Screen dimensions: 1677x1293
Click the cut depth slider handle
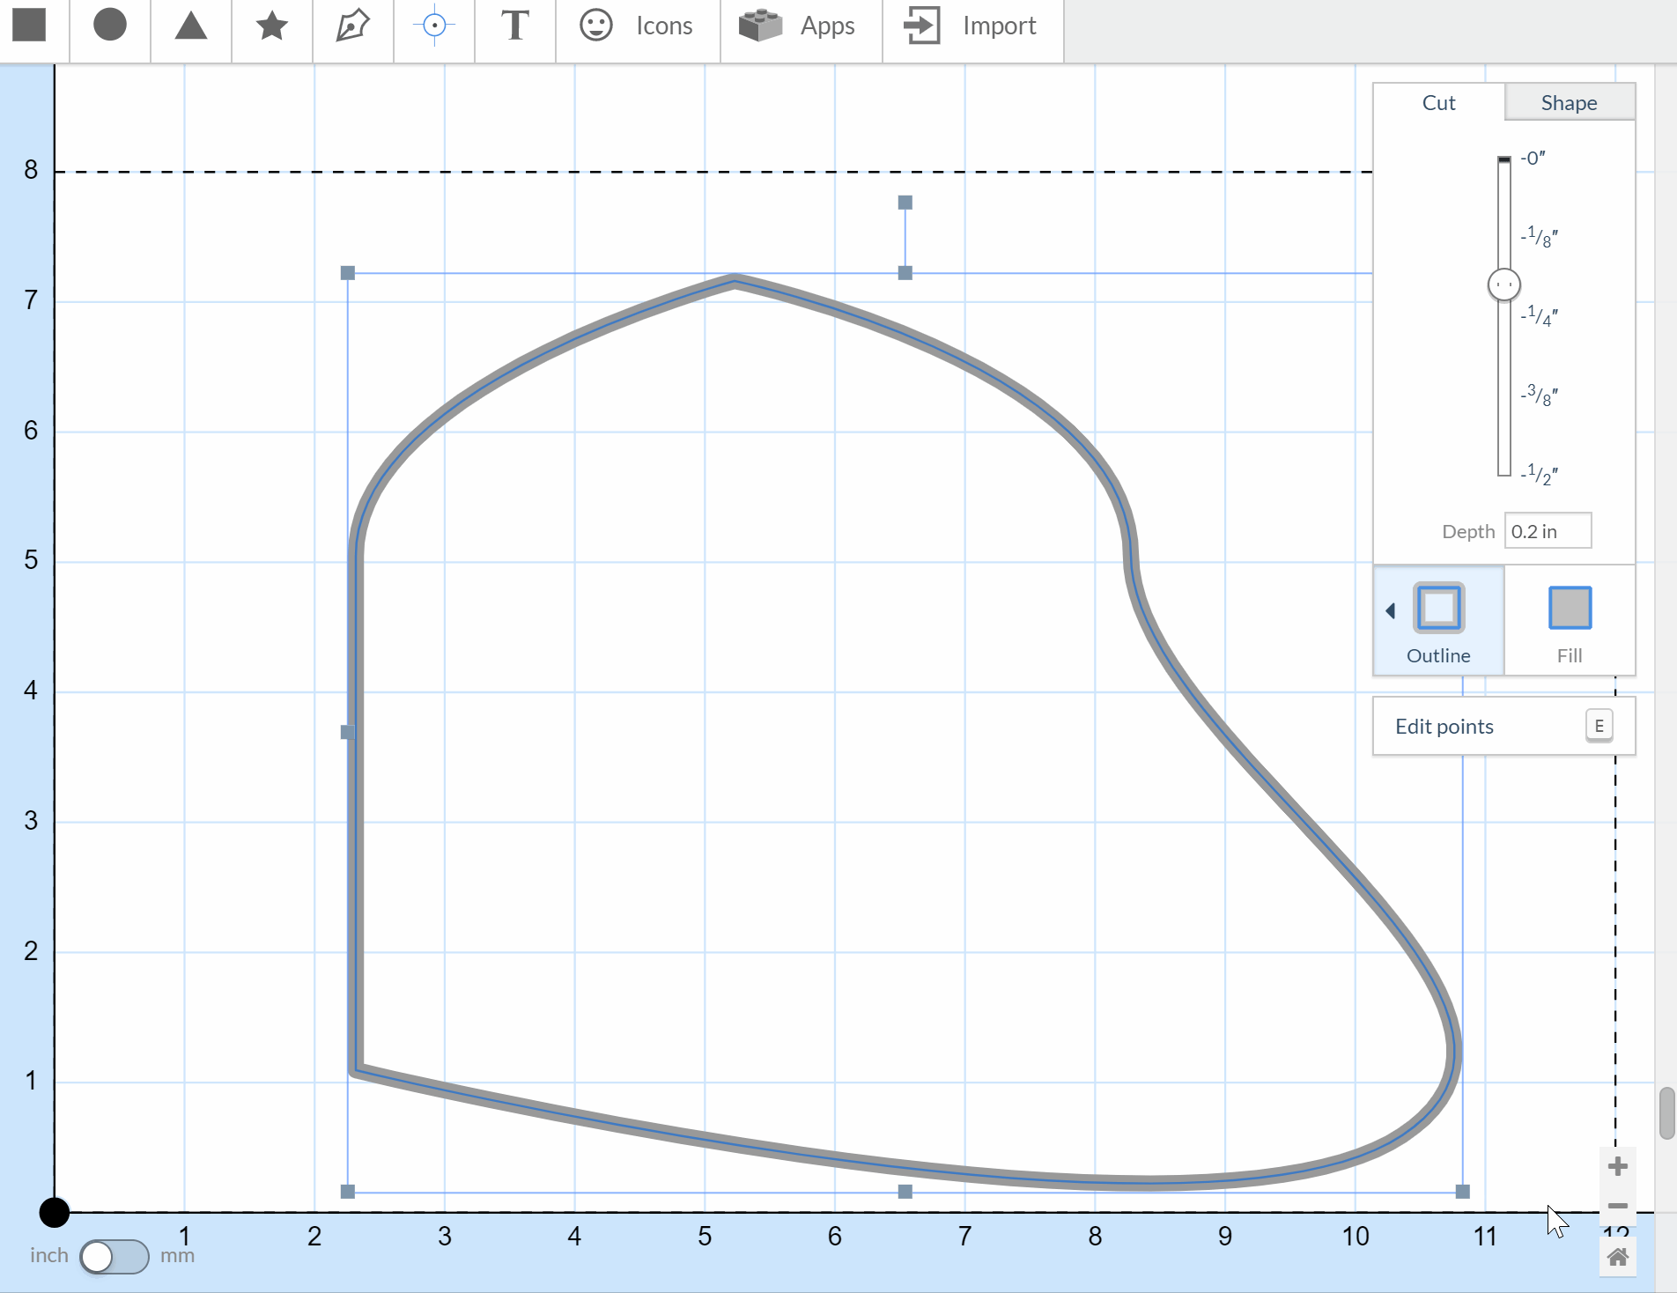click(1503, 284)
